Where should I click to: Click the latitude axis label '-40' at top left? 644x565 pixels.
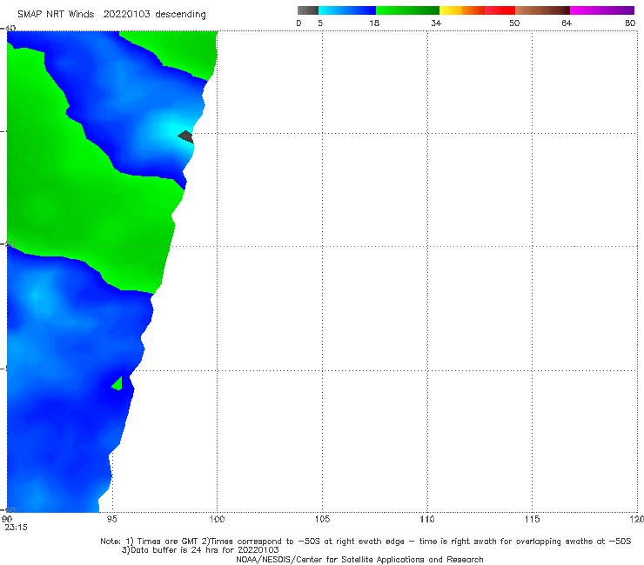[8, 29]
